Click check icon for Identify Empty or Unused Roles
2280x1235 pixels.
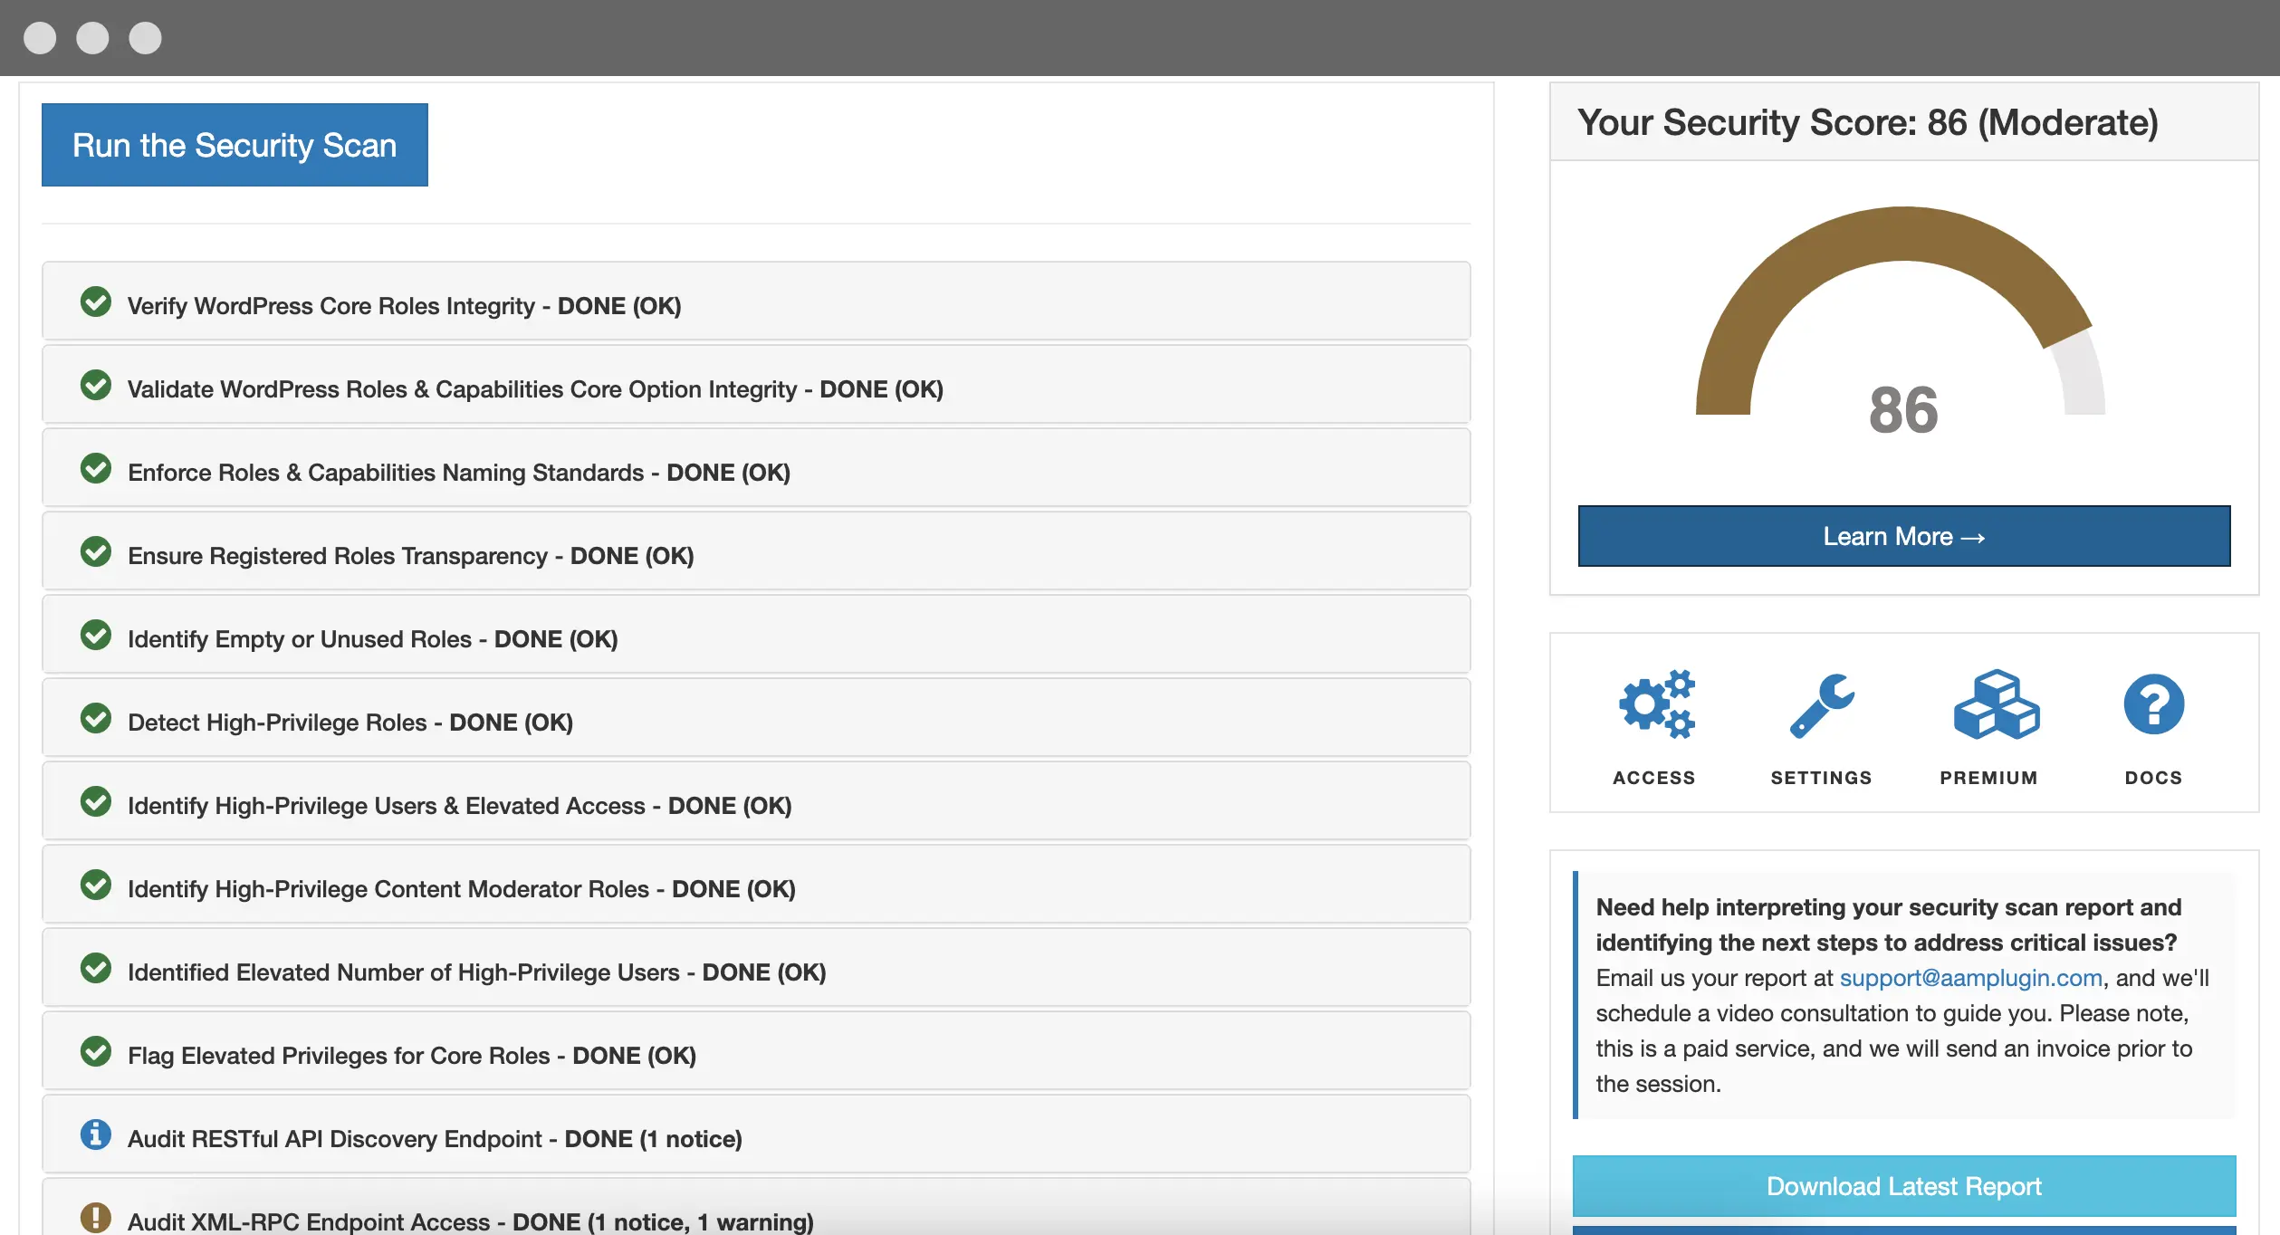(x=96, y=635)
